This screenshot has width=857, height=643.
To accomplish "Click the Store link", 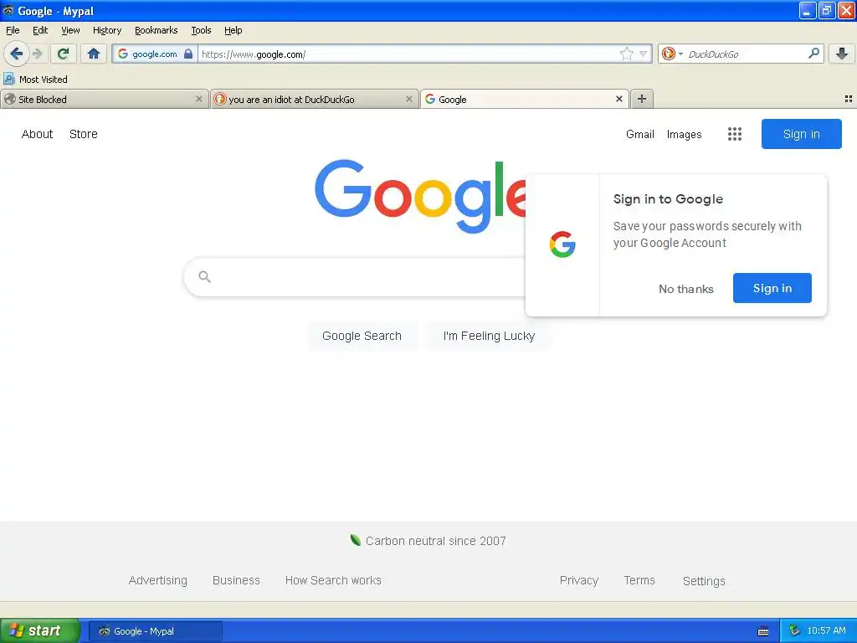I will point(84,134).
